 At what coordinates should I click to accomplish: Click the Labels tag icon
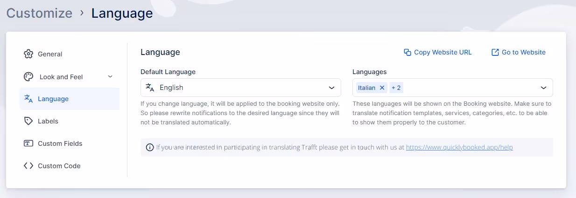tap(28, 121)
